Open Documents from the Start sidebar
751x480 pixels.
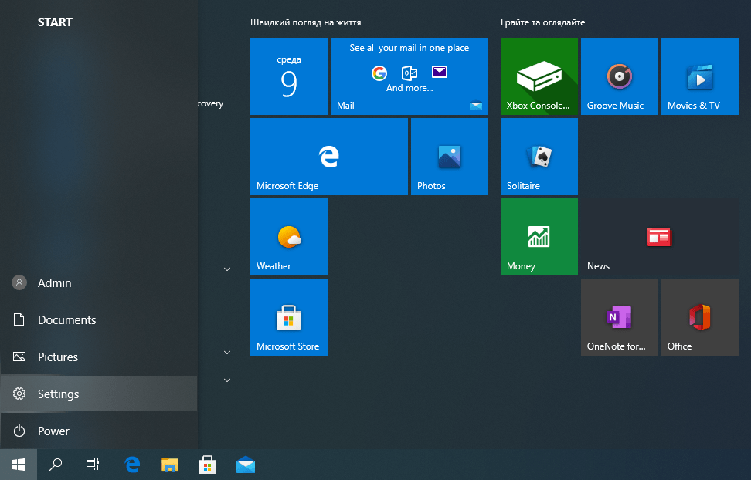pyautogui.click(x=99, y=319)
